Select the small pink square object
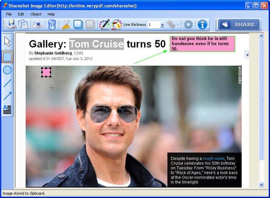270x198 pixels. 46,72
